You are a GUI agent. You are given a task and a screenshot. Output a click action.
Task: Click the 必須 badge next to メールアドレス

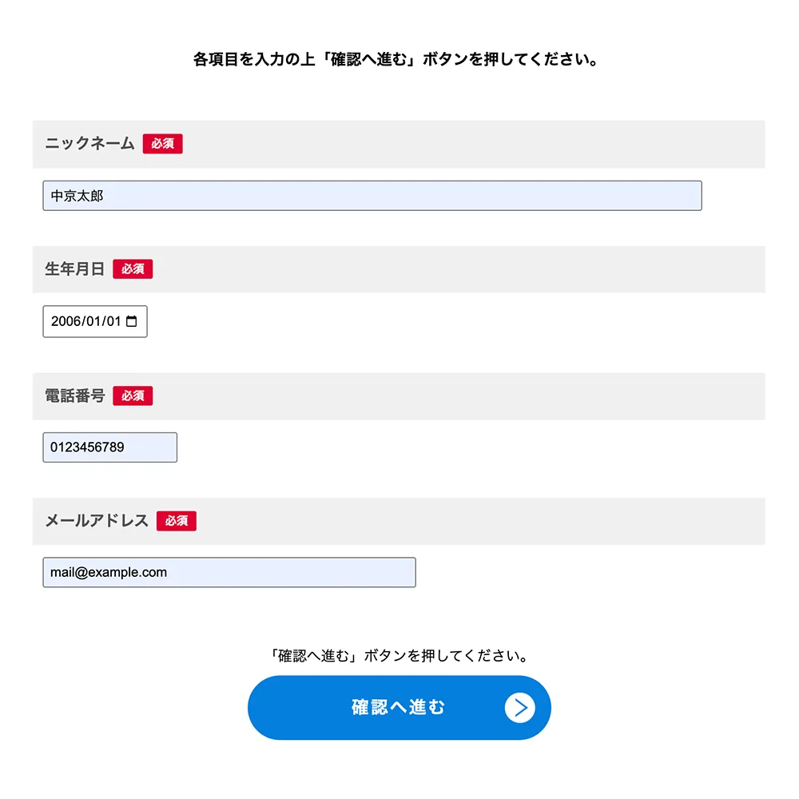click(177, 521)
